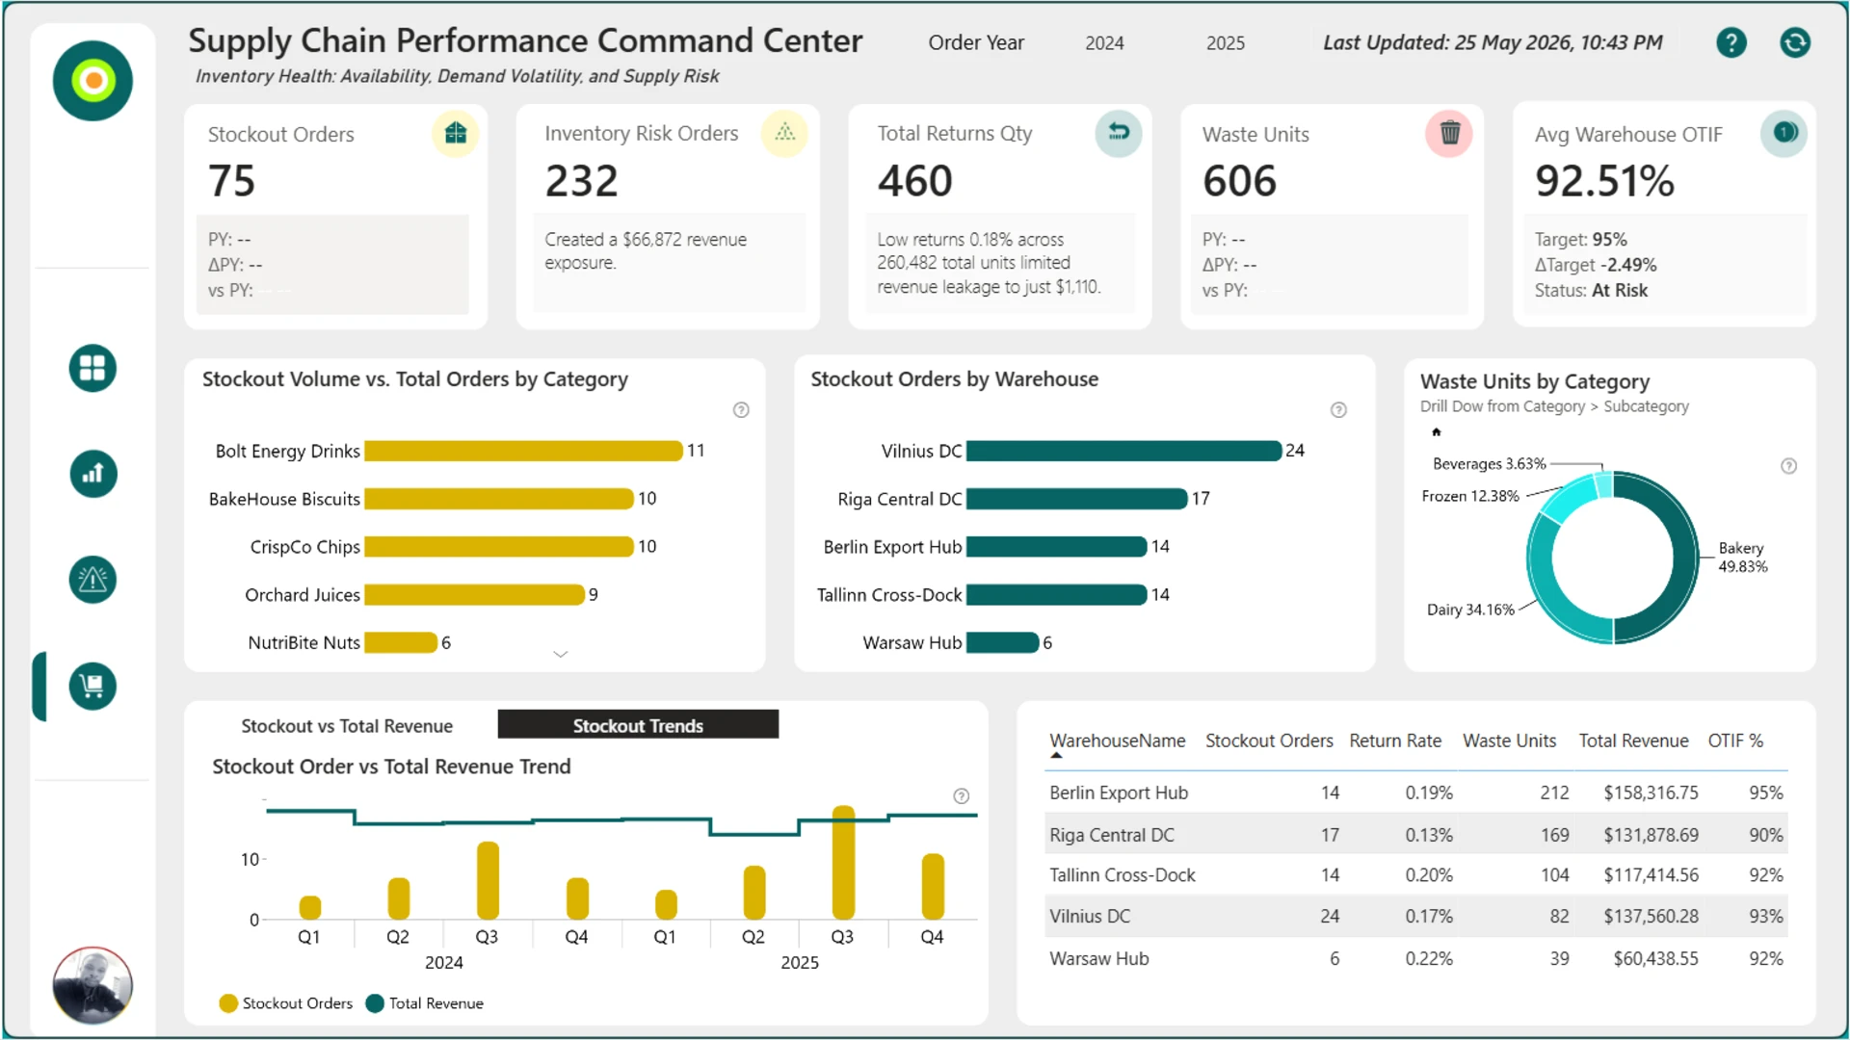This screenshot has height=1040, width=1850.
Task: Filter Order Year to 2024
Action: tap(1104, 43)
